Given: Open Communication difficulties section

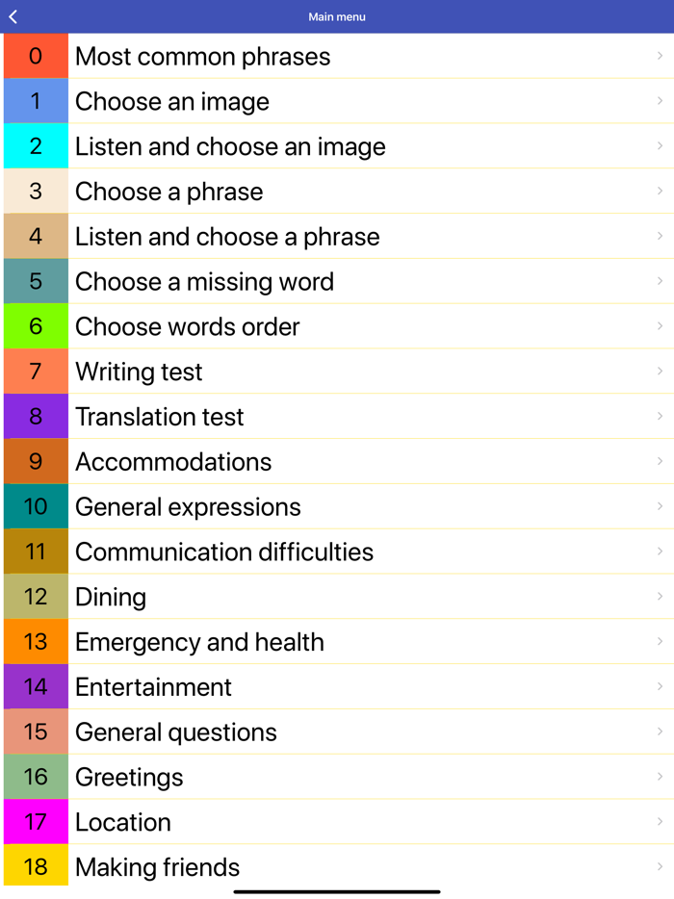Looking at the screenshot, I should point(224,552).
